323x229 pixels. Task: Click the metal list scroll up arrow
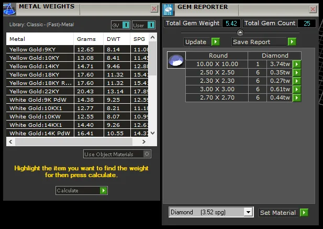click(x=153, y=37)
